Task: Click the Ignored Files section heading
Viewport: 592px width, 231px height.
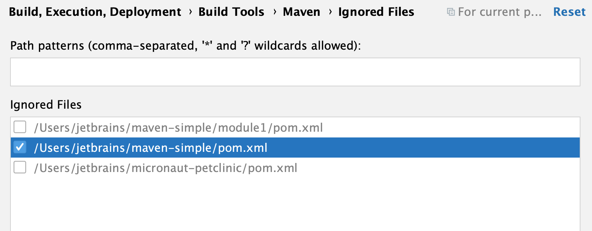Action: (x=46, y=104)
